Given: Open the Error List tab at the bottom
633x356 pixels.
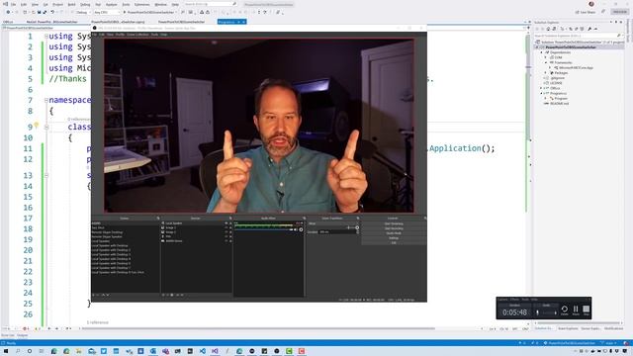Looking at the screenshot, I should tap(7, 335).
